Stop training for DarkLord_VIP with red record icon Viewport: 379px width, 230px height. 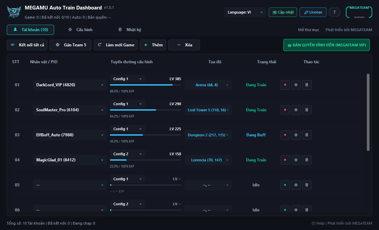tap(285, 85)
